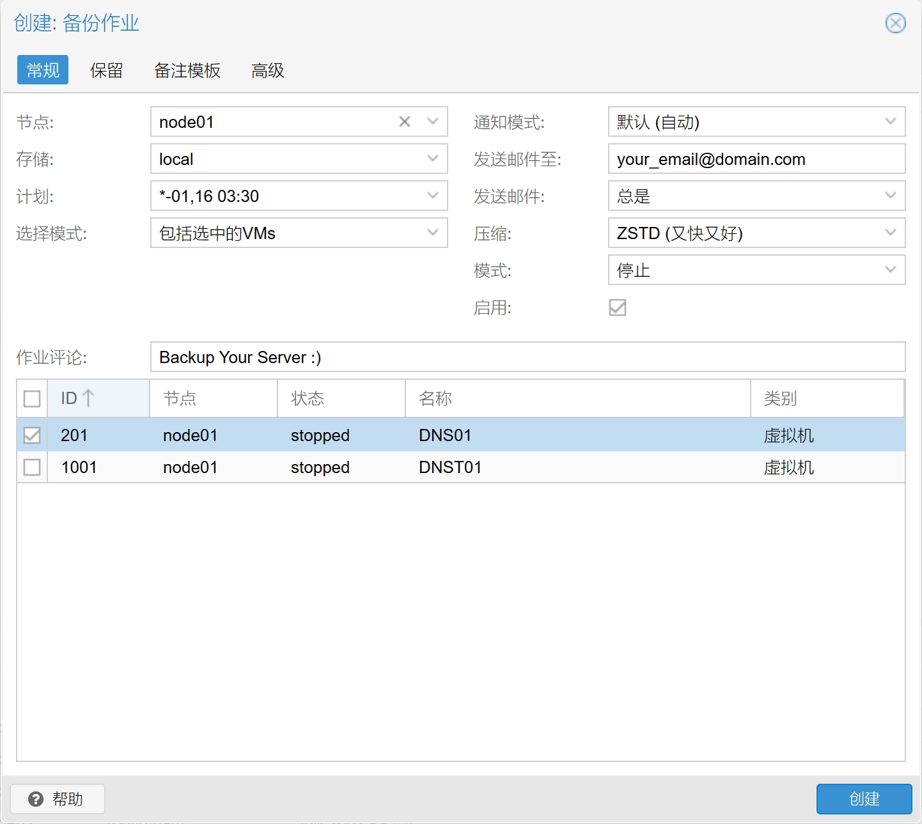Uncheck the VM 201 row checkbox
The width and height of the screenshot is (922, 824).
tap(32, 435)
